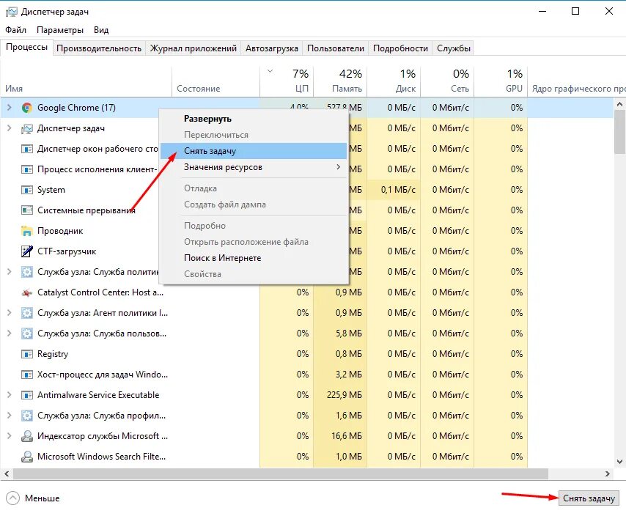The width and height of the screenshot is (626, 516).
Task: Switch to the Пользователи tab
Action: (x=336, y=48)
